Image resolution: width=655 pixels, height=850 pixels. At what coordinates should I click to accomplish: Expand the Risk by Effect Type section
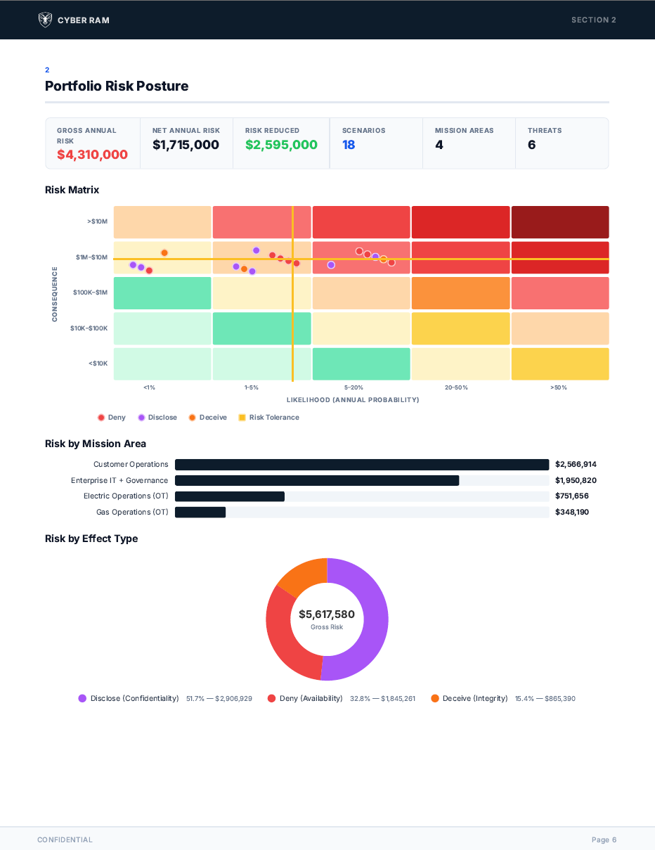tap(91, 539)
